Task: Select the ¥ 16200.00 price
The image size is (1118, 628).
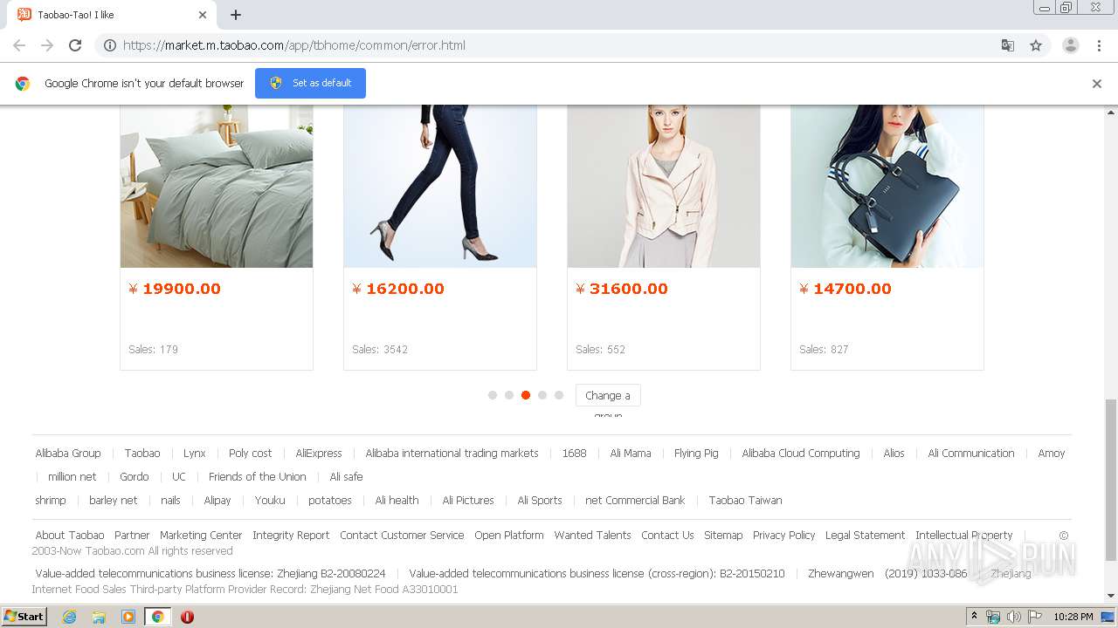Action: (398, 289)
